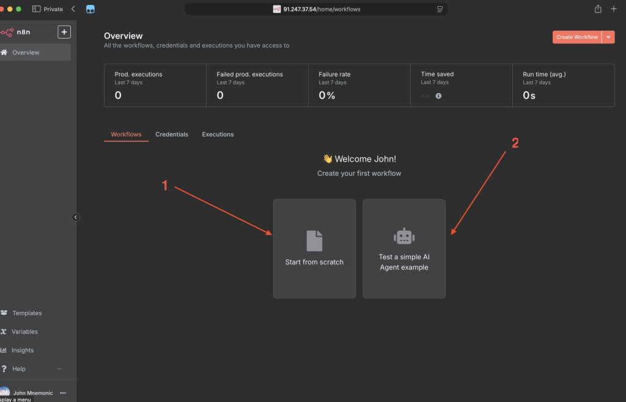Switch to the Workflows tab
626x402 pixels.
coord(126,134)
